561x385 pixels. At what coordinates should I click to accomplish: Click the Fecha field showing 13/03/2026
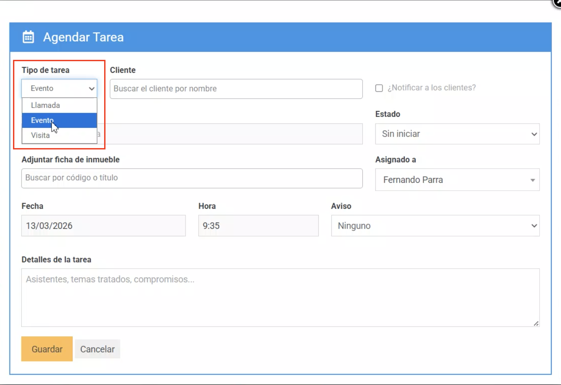pos(103,226)
